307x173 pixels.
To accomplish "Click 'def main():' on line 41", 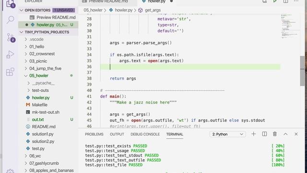I will click(113, 96).
